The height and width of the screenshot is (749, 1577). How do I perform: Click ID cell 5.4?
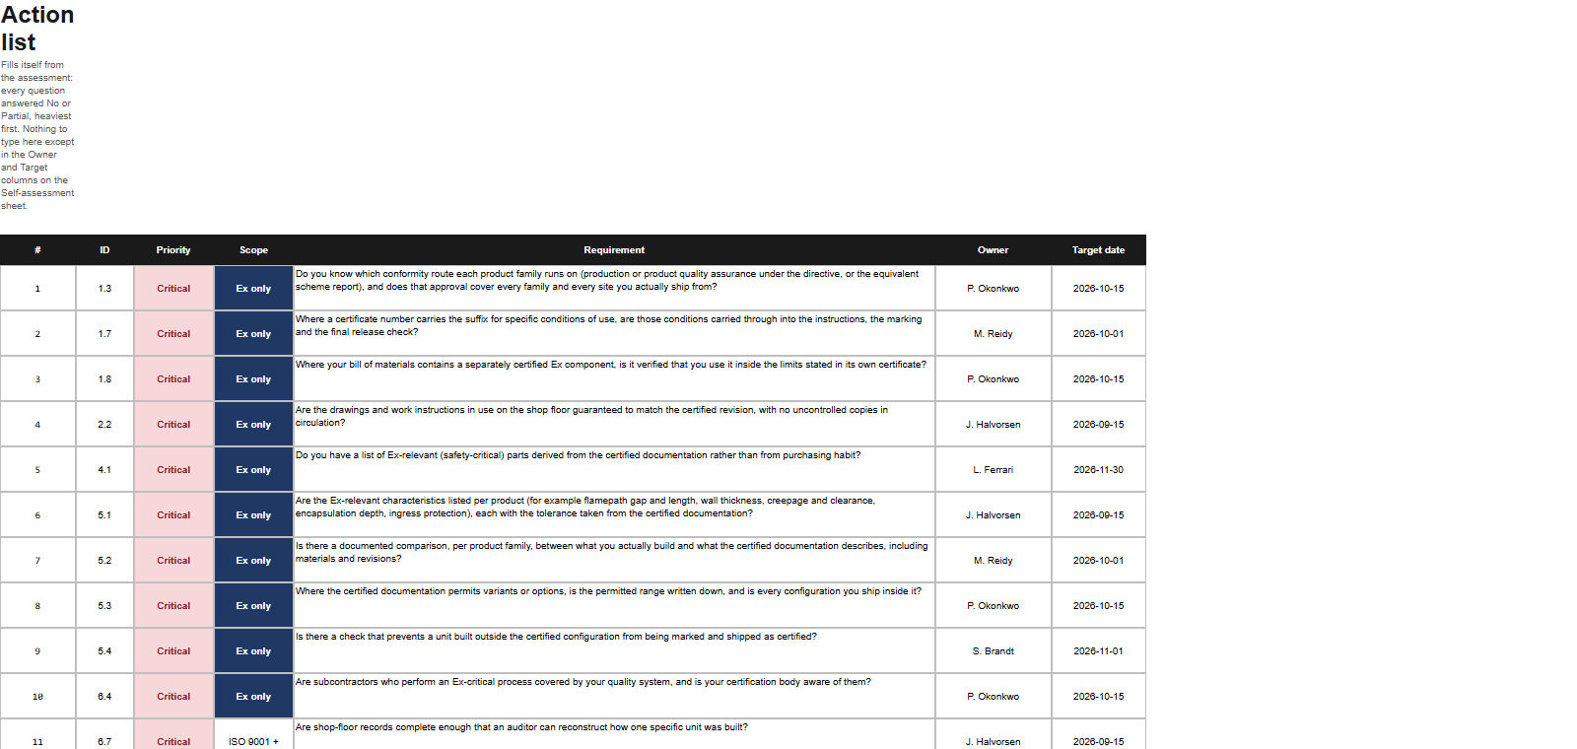104,651
